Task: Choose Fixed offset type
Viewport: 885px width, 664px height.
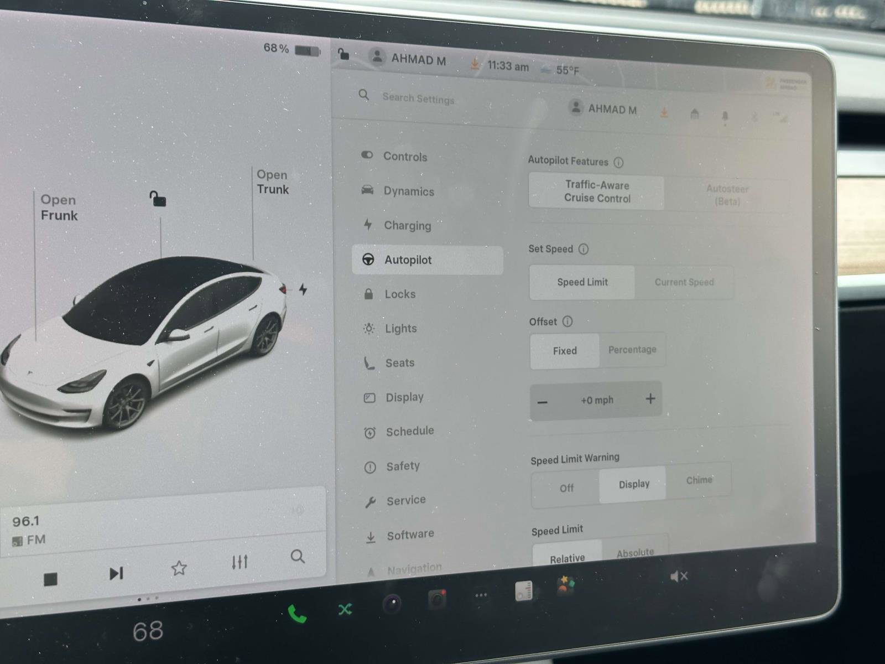Action: [565, 351]
